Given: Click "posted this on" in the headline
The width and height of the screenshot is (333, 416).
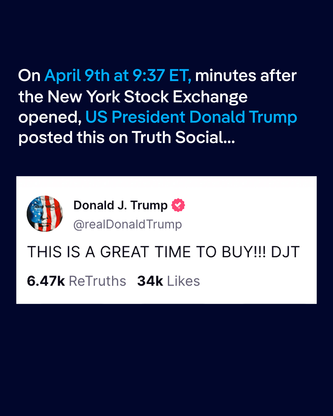Looking at the screenshot, I should click(x=73, y=137).
